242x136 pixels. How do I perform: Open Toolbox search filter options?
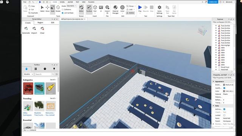[57, 74]
